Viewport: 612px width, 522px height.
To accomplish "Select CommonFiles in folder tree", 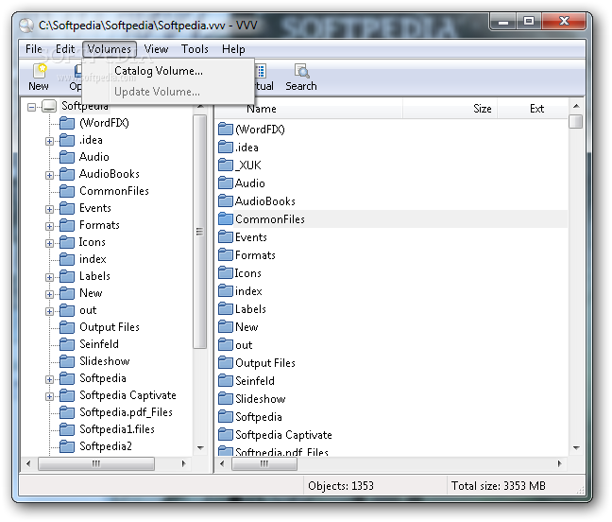I will point(114,191).
